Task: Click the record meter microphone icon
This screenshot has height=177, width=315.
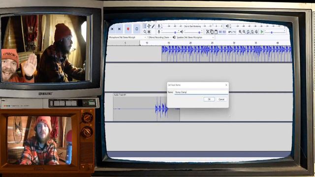Action: (159, 26)
